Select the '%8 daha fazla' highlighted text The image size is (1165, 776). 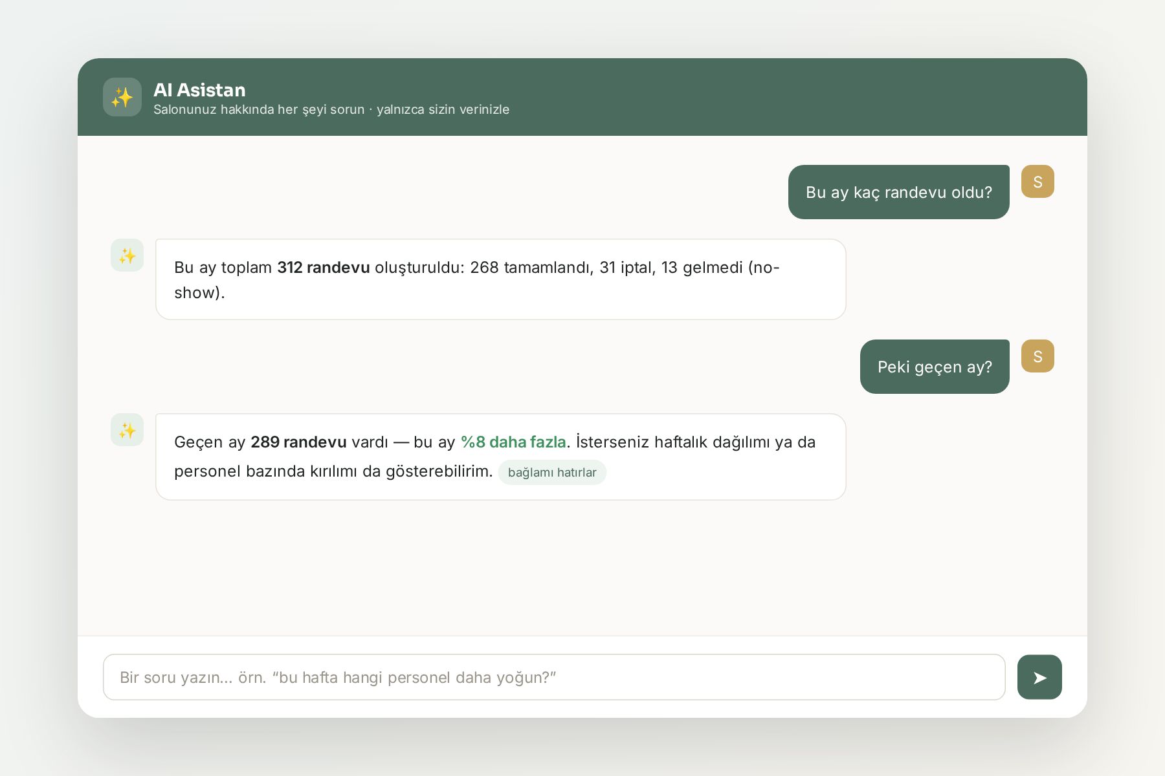513,442
